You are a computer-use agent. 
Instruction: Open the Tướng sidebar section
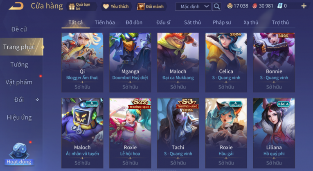19,64
